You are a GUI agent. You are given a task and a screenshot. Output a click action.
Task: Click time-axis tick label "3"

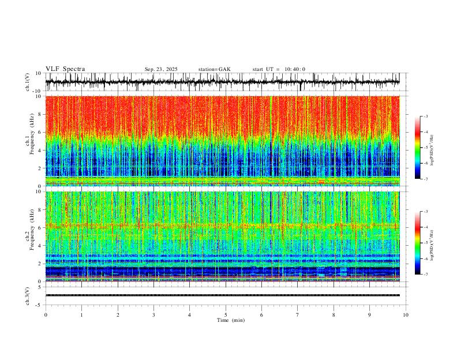(x=153, y=315)
